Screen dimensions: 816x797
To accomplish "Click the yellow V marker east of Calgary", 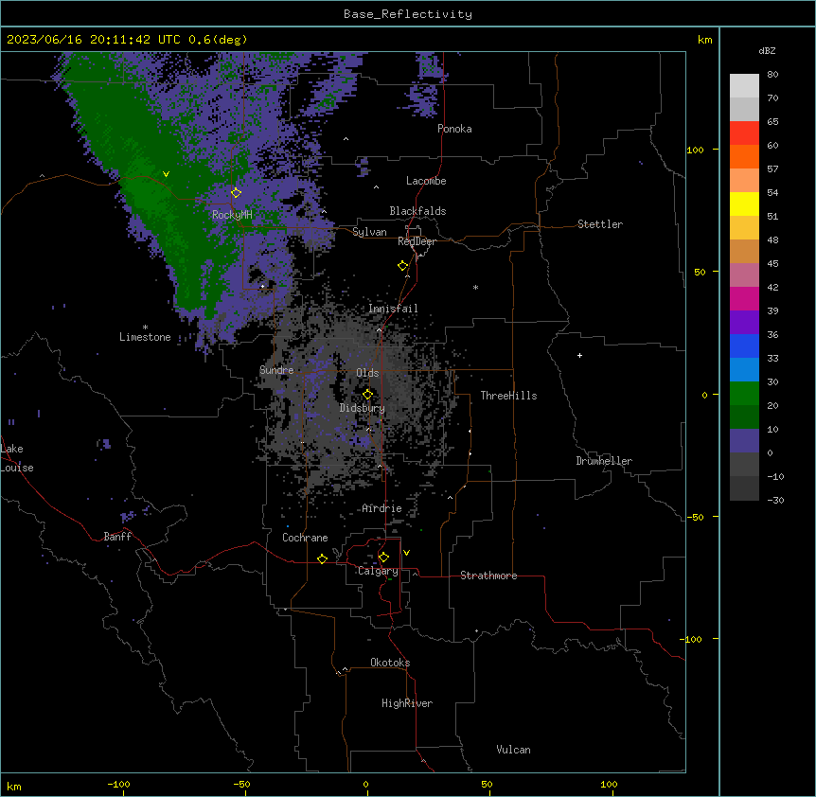I will point(406,553).
